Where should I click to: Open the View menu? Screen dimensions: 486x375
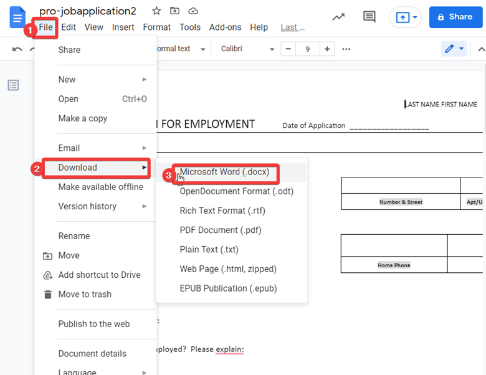[x=93, y=27]
